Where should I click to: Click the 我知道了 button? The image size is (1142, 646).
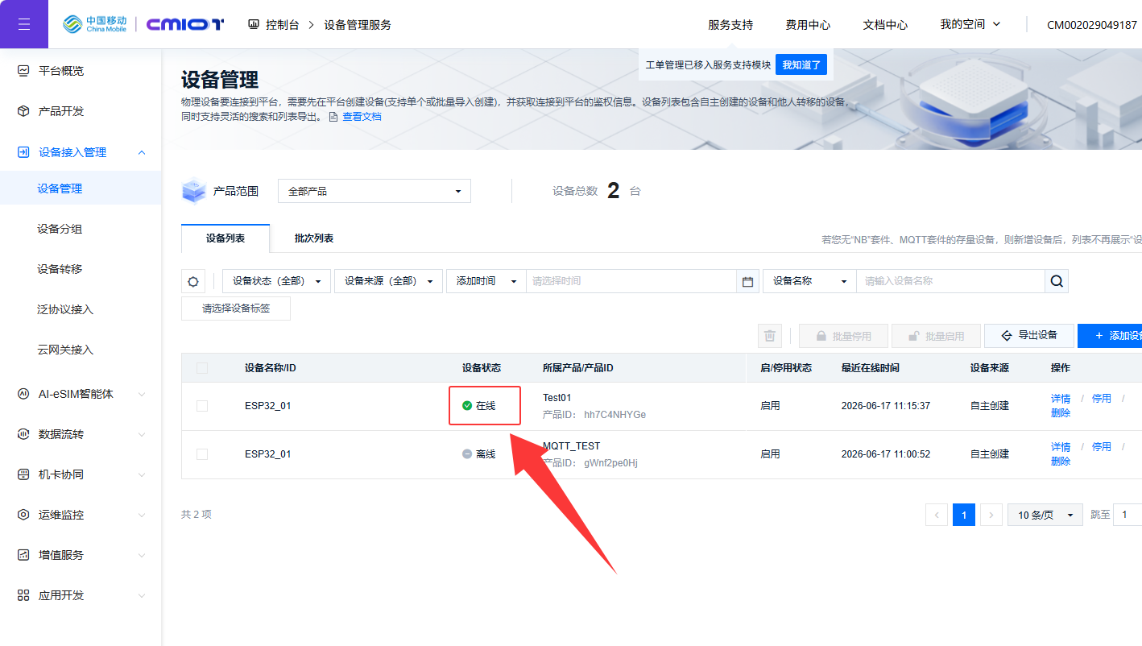801,65
